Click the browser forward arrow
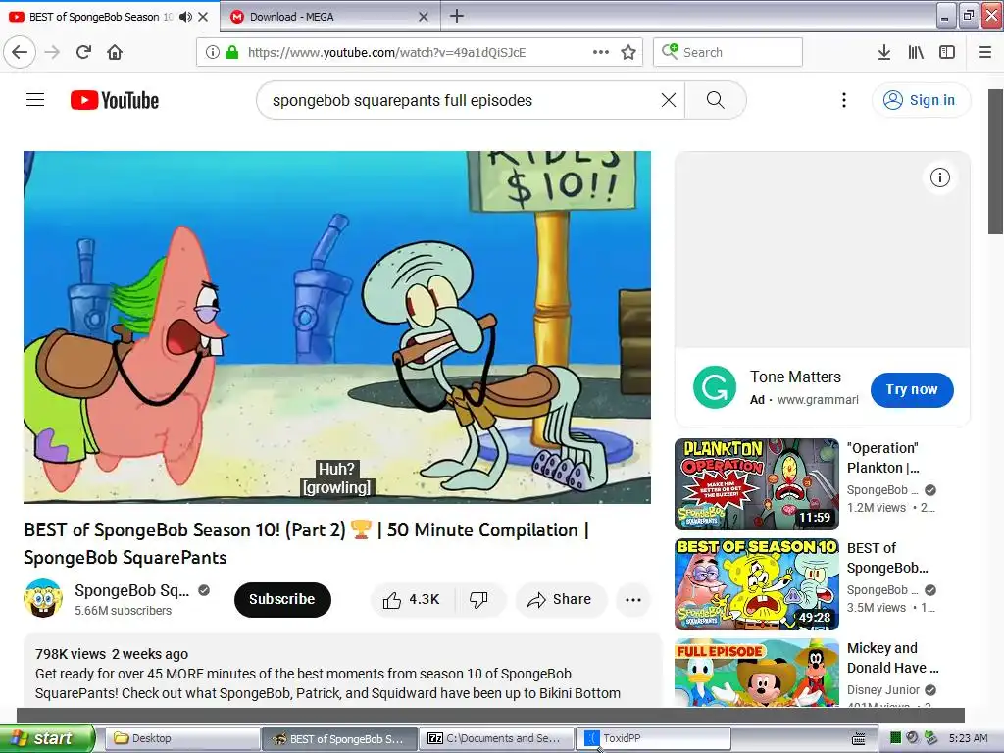The height and width of the screenshot is (753, 1004). 53,52
